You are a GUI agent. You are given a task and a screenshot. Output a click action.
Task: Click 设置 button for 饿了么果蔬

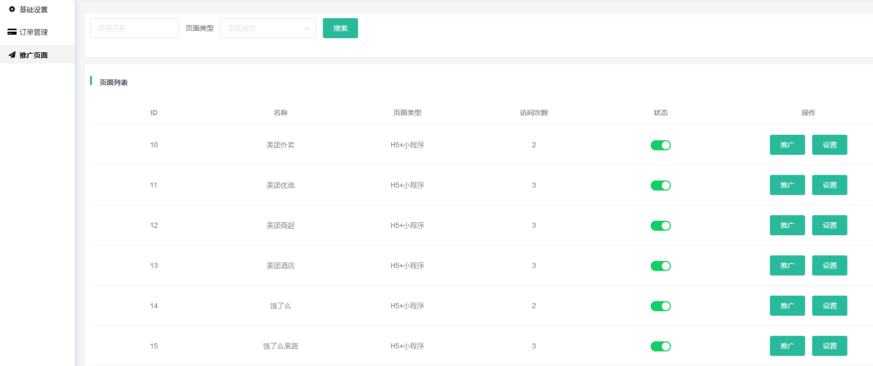830,346
